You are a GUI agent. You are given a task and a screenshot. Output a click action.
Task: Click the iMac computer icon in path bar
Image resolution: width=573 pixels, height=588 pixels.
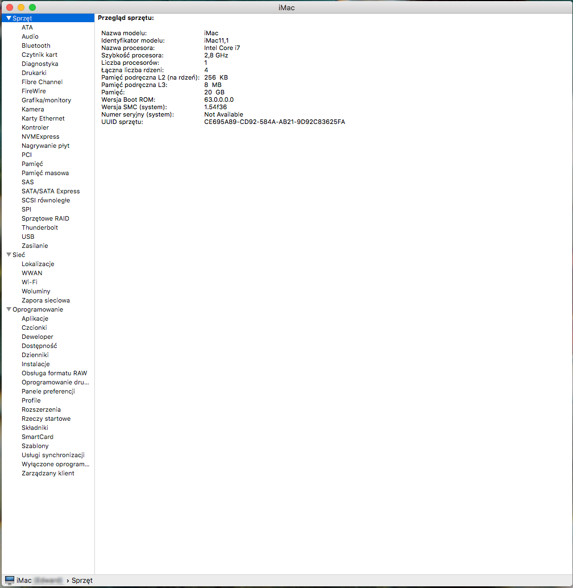coord(9,580)
